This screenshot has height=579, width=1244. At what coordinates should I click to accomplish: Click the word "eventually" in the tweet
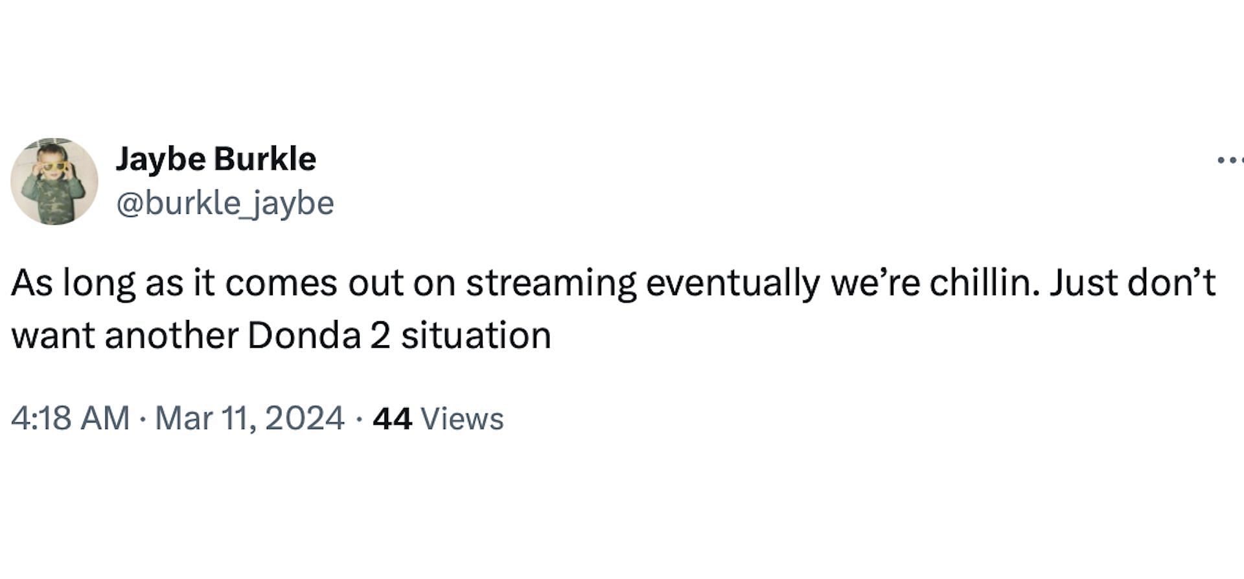click(x=733, y=284)
